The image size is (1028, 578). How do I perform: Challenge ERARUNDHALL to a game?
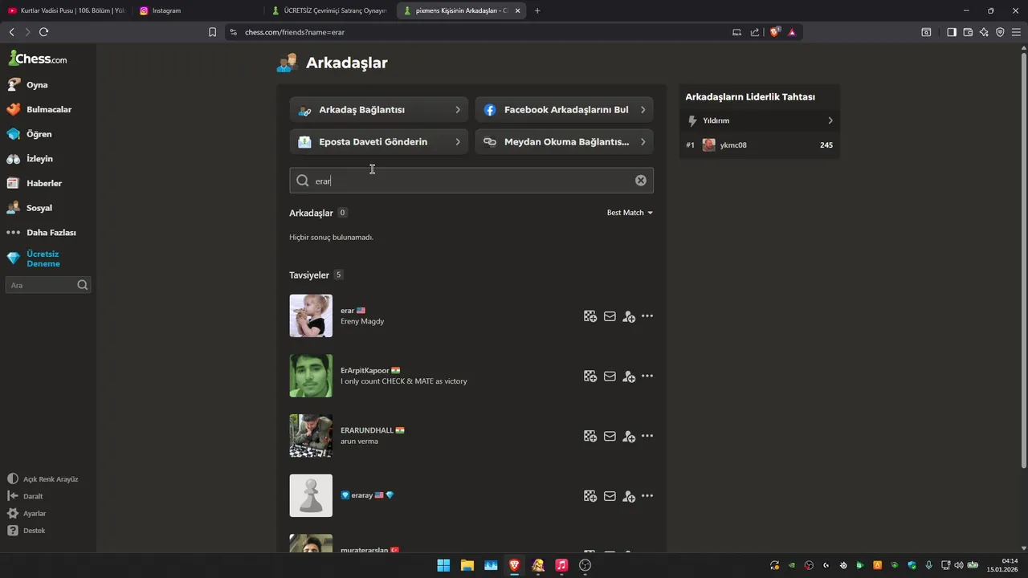click(x=590, y=437)
